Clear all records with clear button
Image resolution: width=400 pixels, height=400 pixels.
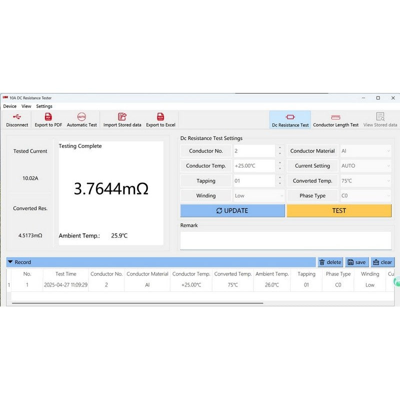(382, 262)
